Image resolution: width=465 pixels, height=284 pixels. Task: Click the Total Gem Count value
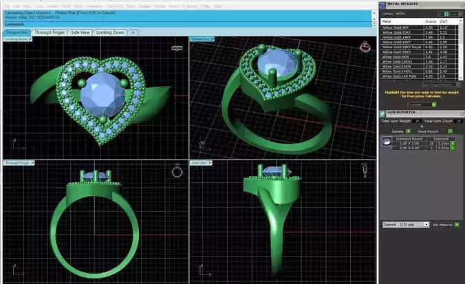pyautogui.click(x=459, y=121)
